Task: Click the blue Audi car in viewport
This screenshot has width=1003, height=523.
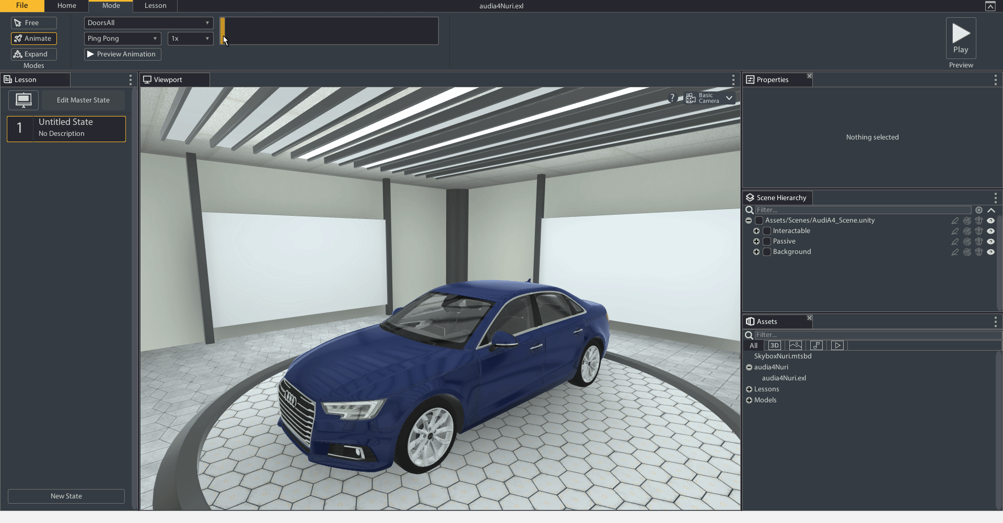Action: [x=444, y=376]
